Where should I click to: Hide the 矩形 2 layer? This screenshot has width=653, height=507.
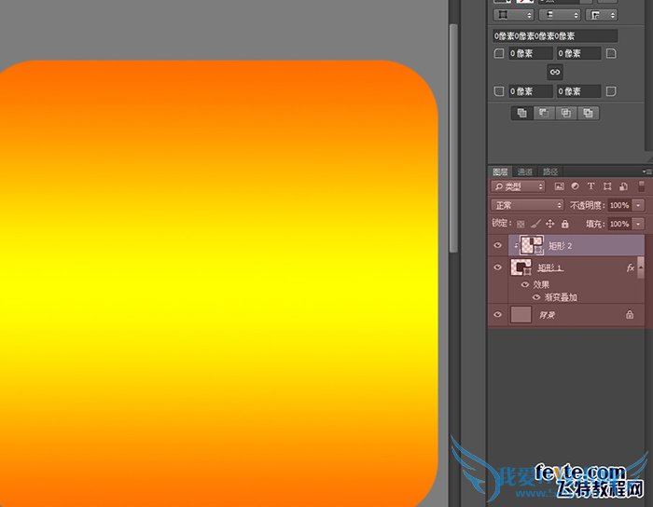pos(497,245)
